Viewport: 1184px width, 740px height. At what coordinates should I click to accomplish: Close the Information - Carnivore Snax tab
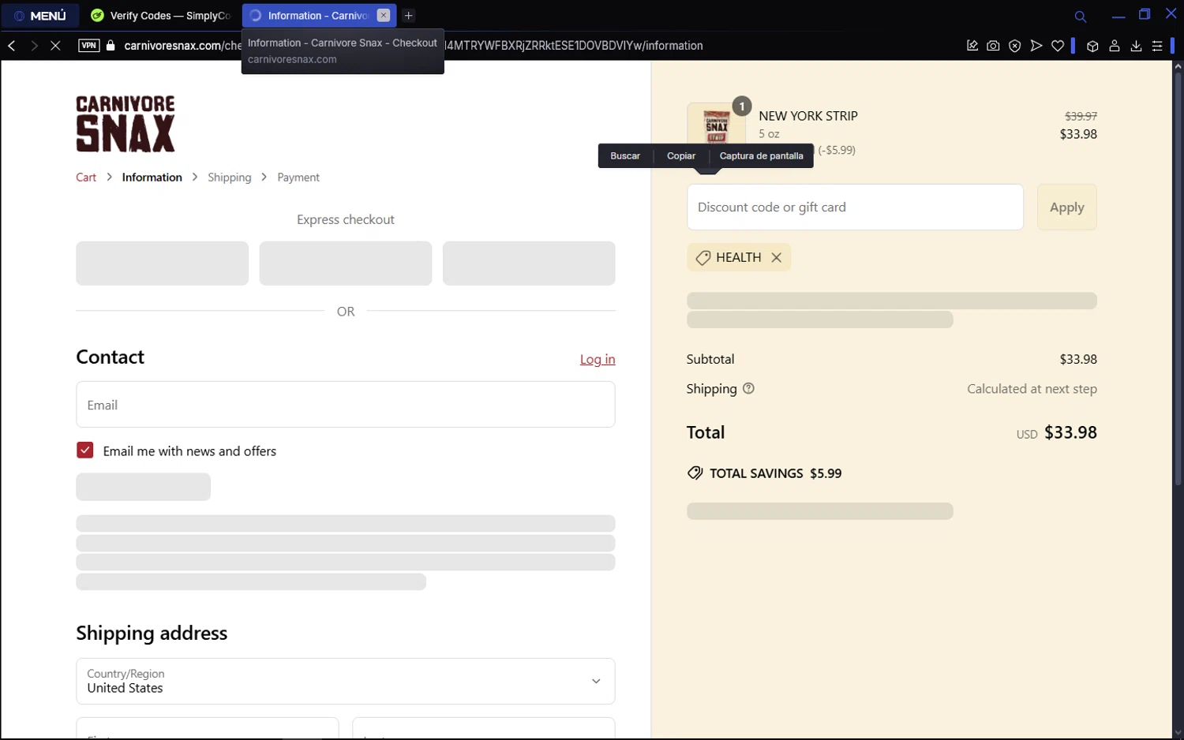(x=383, y=15)
